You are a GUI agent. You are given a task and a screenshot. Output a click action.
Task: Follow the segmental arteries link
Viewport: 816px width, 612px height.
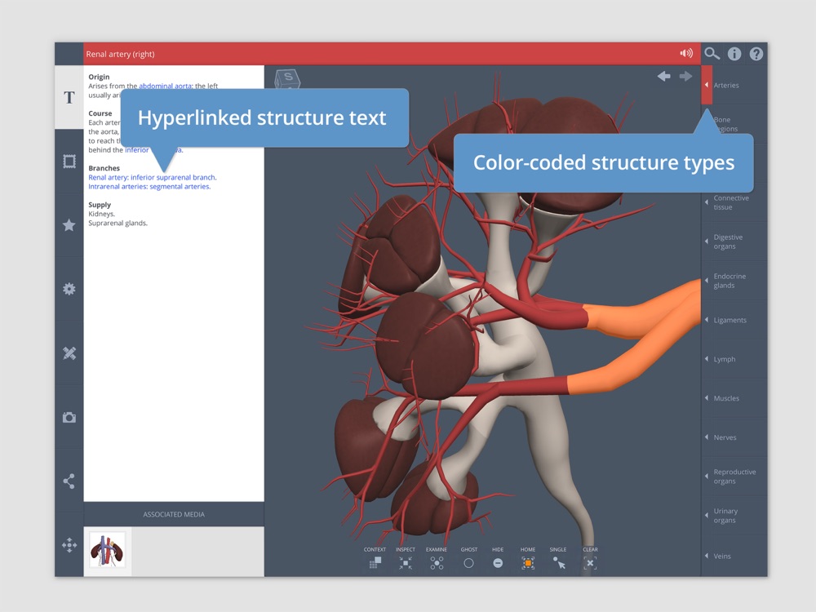(180, 186)
